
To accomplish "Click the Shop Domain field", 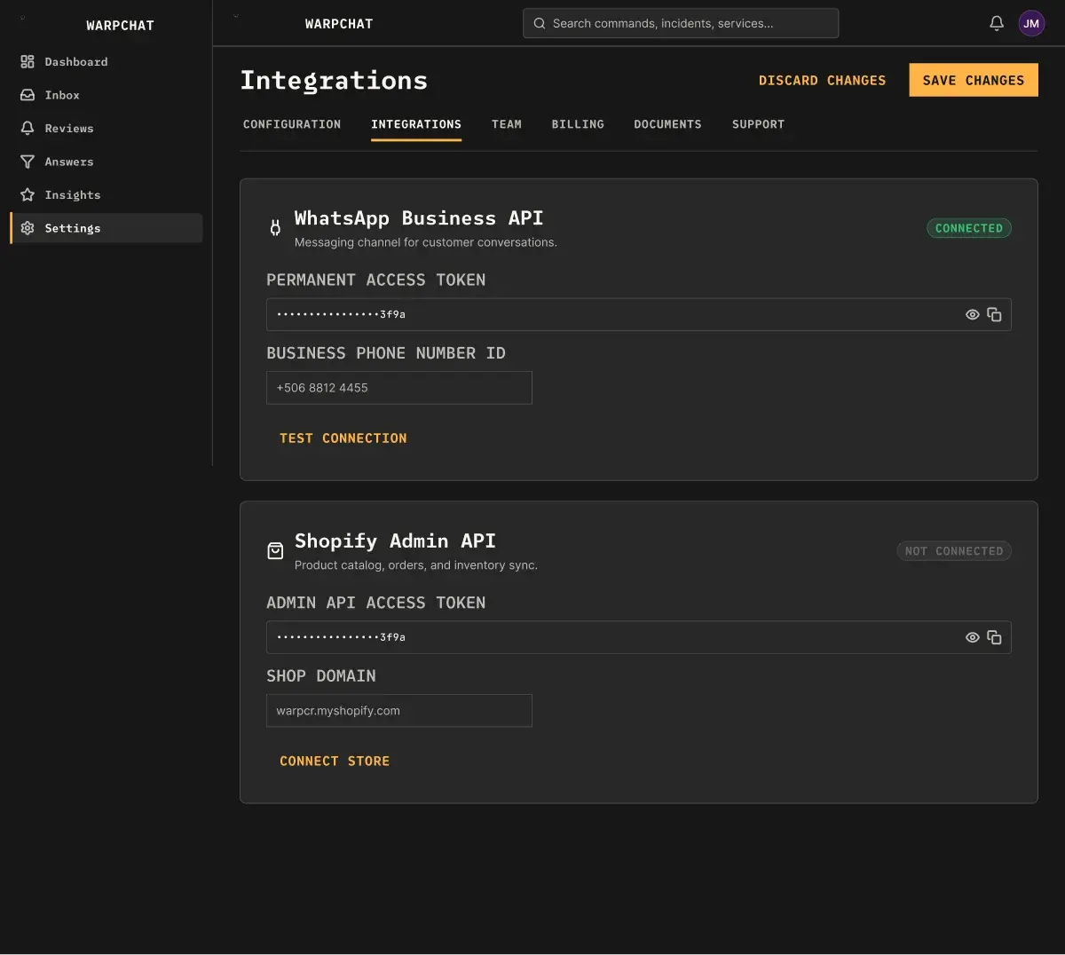I will 399,711.
